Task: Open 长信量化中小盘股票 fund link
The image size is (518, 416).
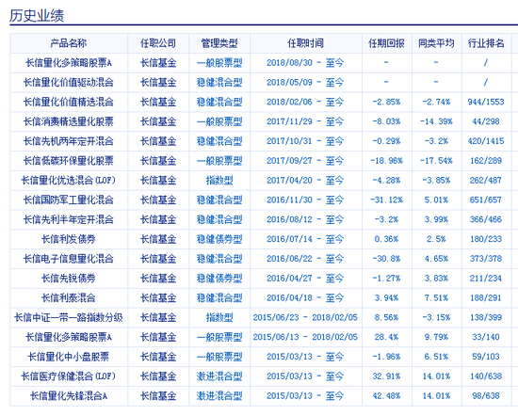Action: click(69, 357)
